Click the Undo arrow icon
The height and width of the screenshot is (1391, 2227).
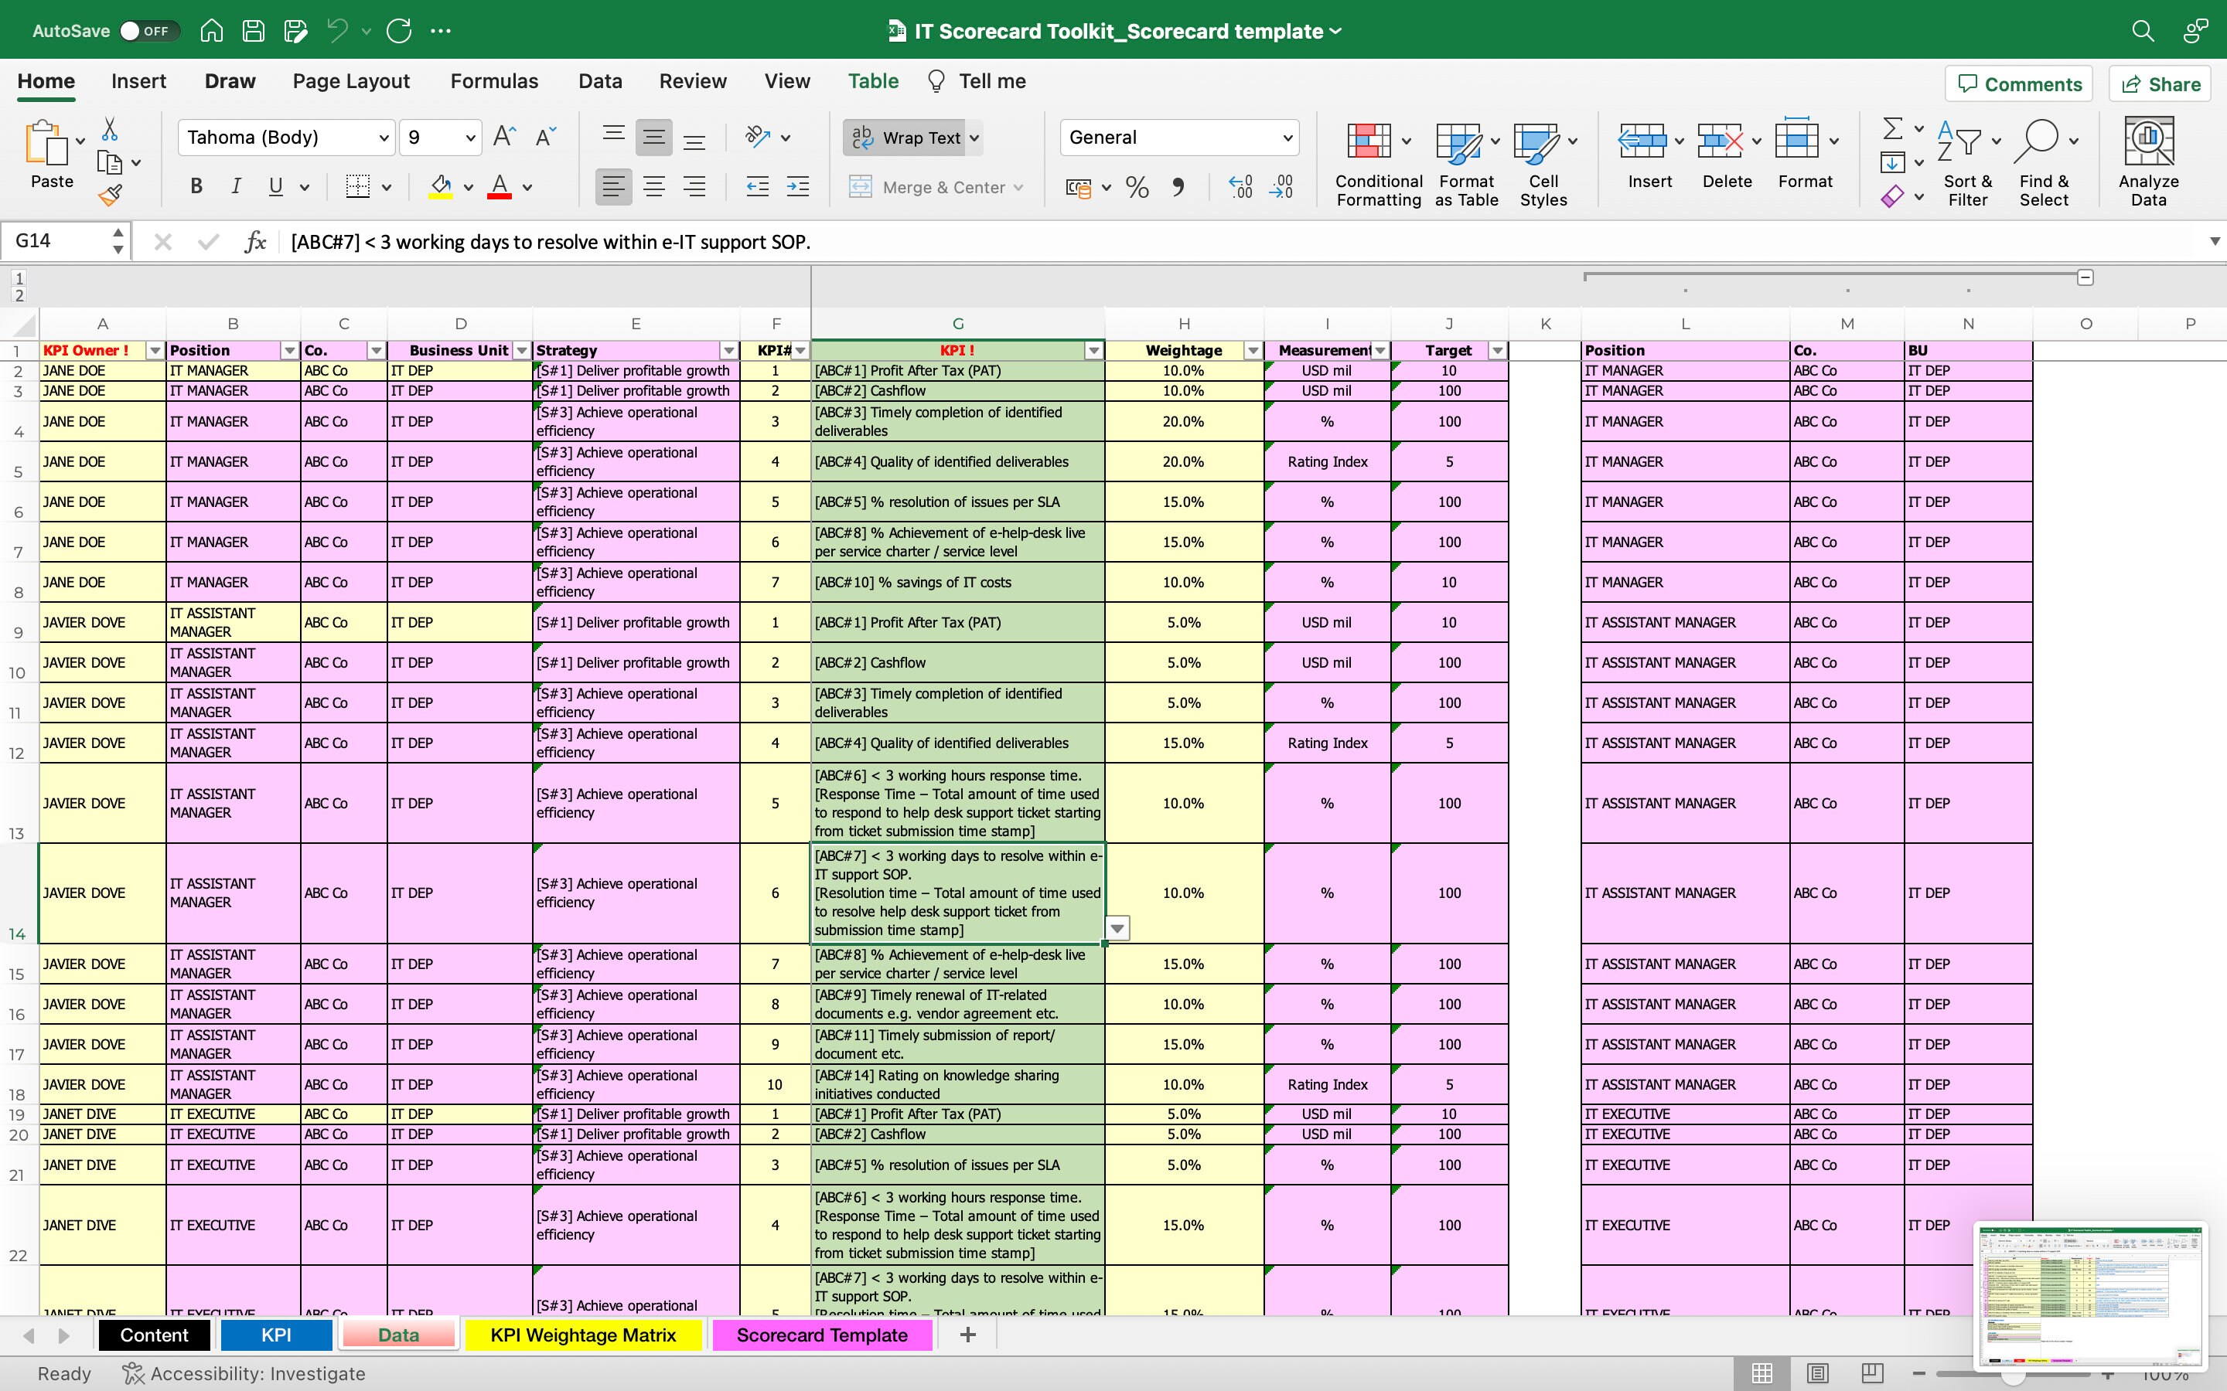click(x=338, y=30)
